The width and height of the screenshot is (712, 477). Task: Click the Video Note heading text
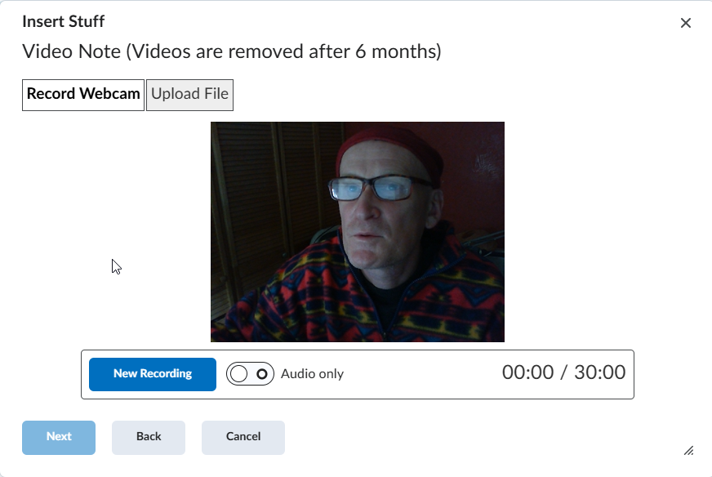231,51
